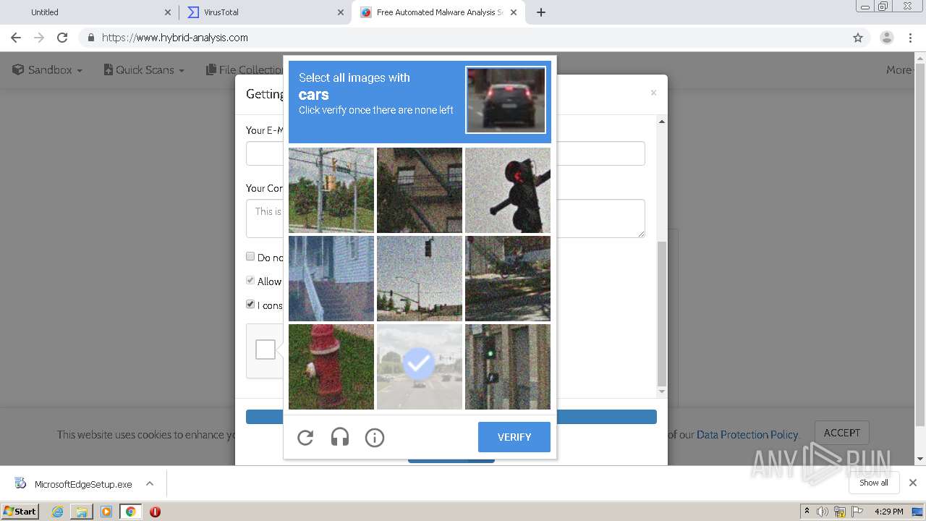
Task: Click the dialog scrollbar thumb
Action: [x=661, y=314]
